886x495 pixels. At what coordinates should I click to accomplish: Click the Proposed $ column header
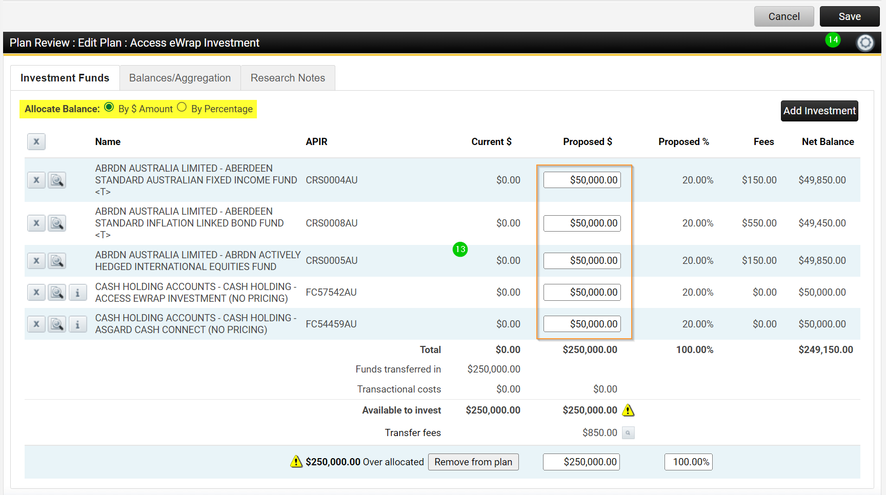(x=588, y=142)
